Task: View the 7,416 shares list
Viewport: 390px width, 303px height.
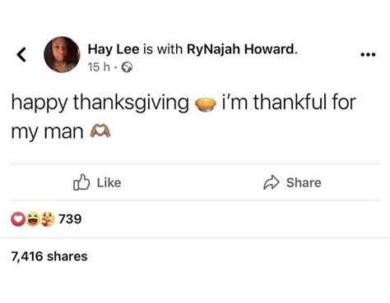Action: [x=49, y=256]
